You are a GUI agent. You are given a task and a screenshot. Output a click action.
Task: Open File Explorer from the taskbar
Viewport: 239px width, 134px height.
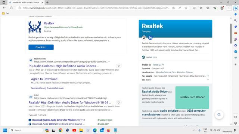click(81, 130)
